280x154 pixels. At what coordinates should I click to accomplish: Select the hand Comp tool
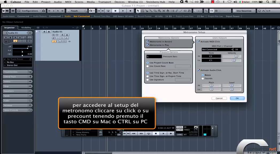[168, 11]
